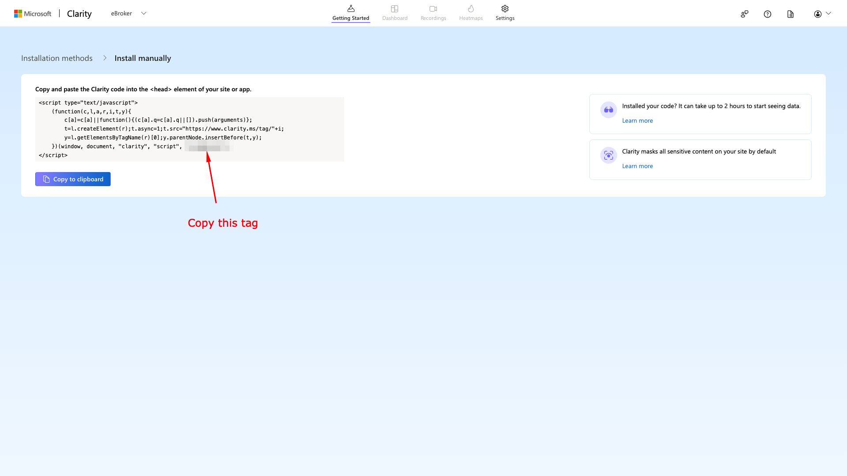The width and height of the screenshot is (847, 476).
Task: Click the code instruction heading text
Action: point(143,89)
